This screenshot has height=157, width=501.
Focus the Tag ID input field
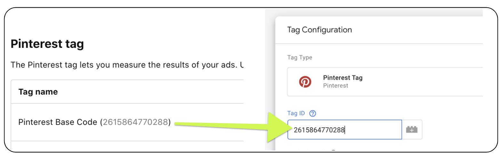pos(344,130)
